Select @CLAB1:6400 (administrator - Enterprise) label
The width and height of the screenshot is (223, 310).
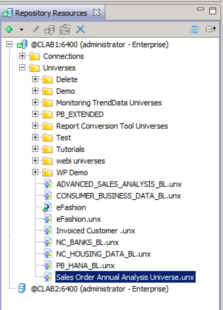pos(100,45)
